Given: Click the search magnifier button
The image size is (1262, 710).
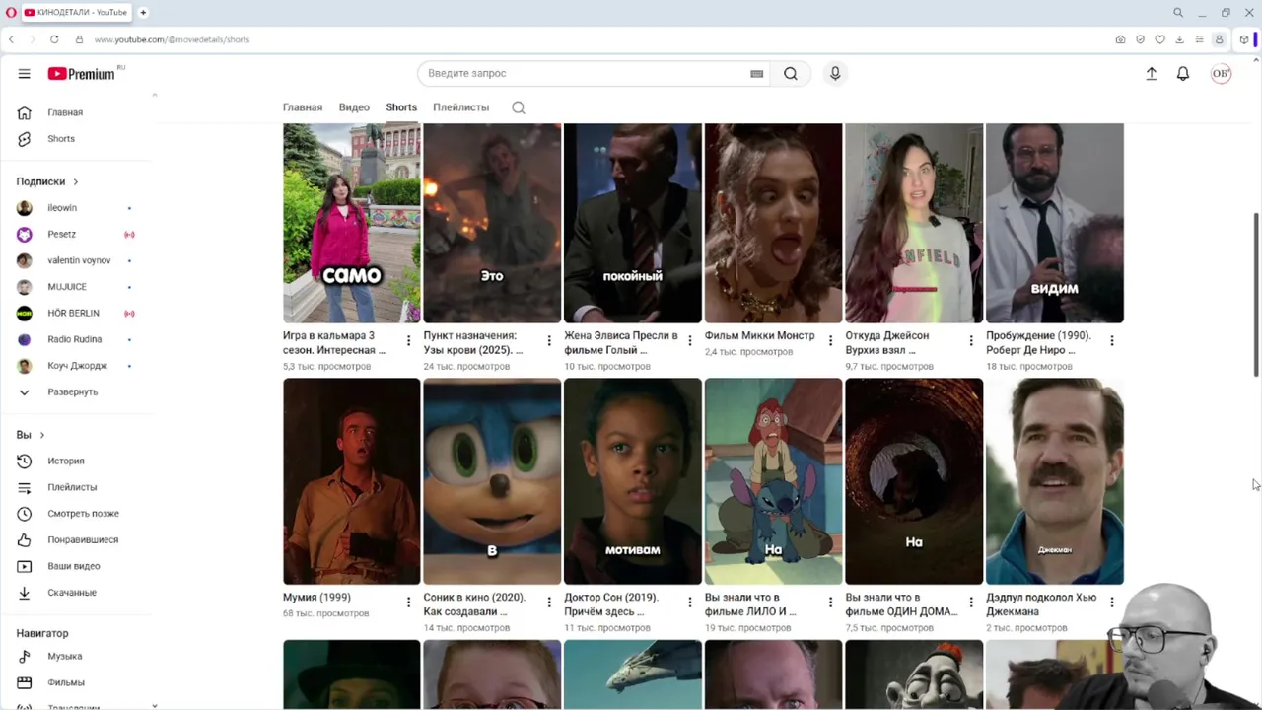Looking at the screenshot, I should 791,73.
